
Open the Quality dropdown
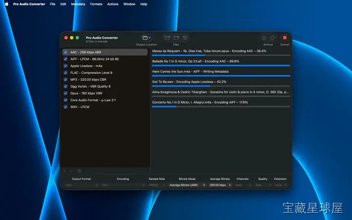263,185
